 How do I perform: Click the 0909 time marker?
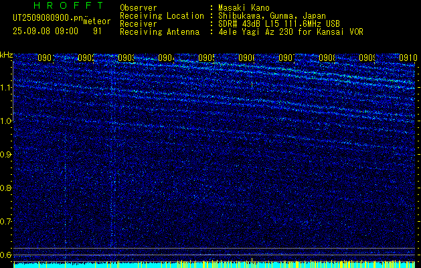[368, 58]
